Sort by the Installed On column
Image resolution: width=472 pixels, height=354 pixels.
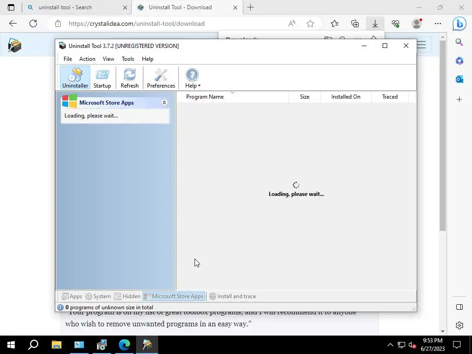(346, 97)
